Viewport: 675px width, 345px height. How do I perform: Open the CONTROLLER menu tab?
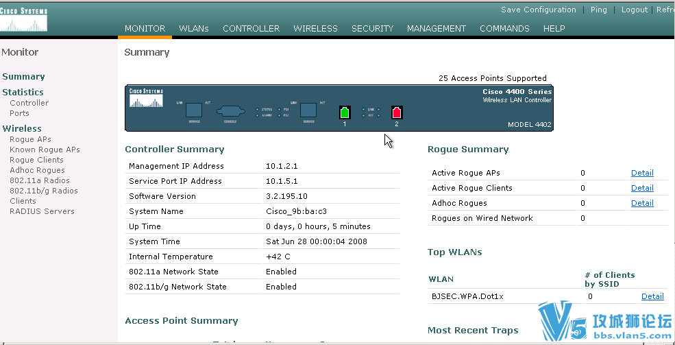251,28
